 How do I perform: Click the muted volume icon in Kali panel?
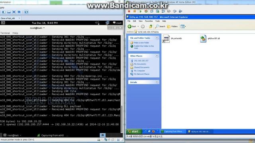[97, 23]
